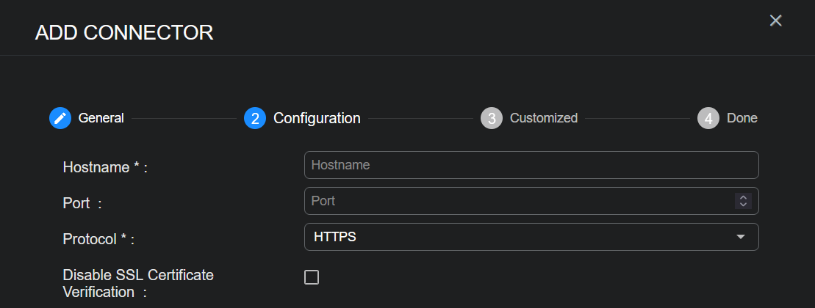815x308 pixels.
Task: Click the step 3 circle icon
Action: point(492,118)
